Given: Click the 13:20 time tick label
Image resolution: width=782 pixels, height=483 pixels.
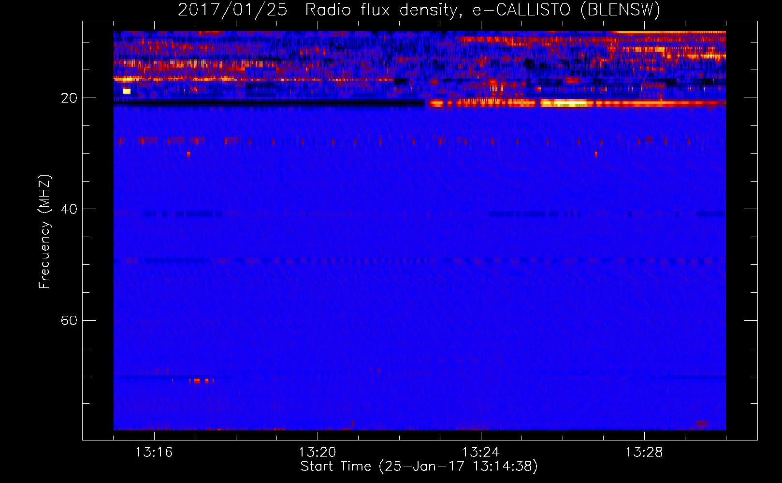Looking at the screenshot, I should 317,453.
